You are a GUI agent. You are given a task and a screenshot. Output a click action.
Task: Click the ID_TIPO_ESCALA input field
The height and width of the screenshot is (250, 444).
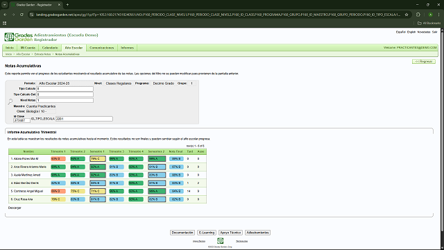pyautogui.click(x=84, y=119)
